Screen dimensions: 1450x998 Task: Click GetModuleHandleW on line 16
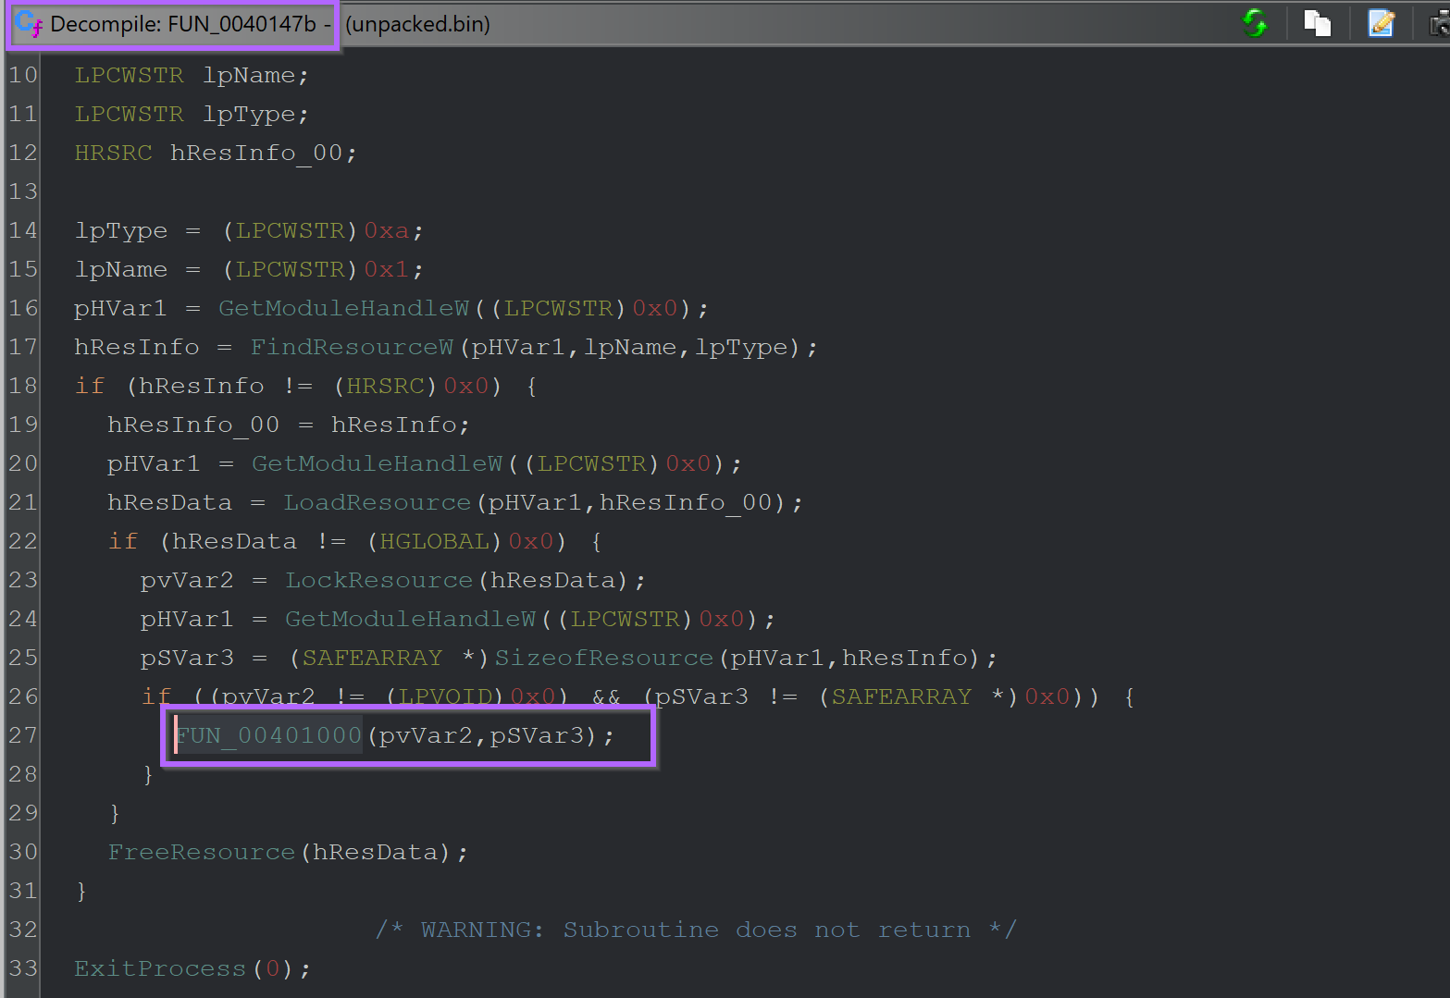343,308
